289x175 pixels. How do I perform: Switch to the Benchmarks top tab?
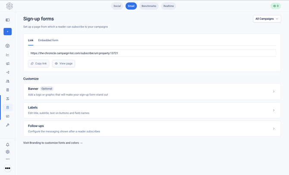pos(149,6)
